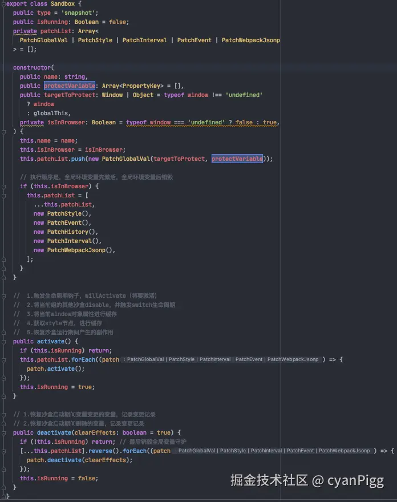
Task: Fold the constructor body at ') {' line
Action: pyautogui.click(x=3, y=132)
